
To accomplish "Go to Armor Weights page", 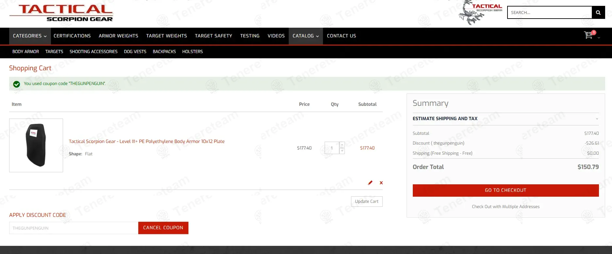I will coord(119,36).
